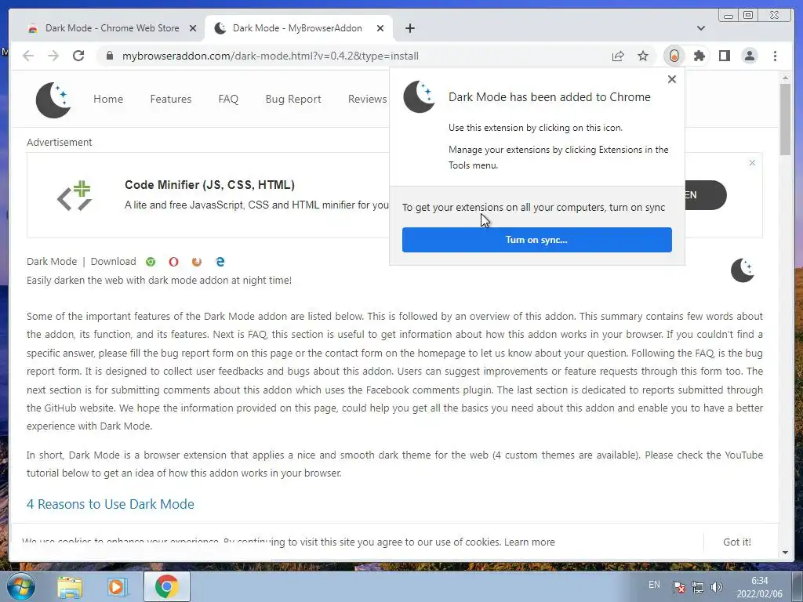Open the Features navigation link
Screen dimensions: 803x602
click(x=170, y=100)
